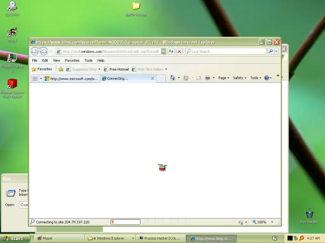Image resolution: width=325 pixels, height=243 pixels.
Task: Open the Print dropdown arrow
Action: [x=214, y=78]
